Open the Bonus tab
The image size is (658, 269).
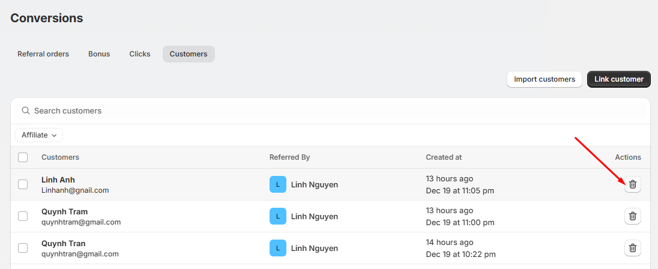[99, 54]
